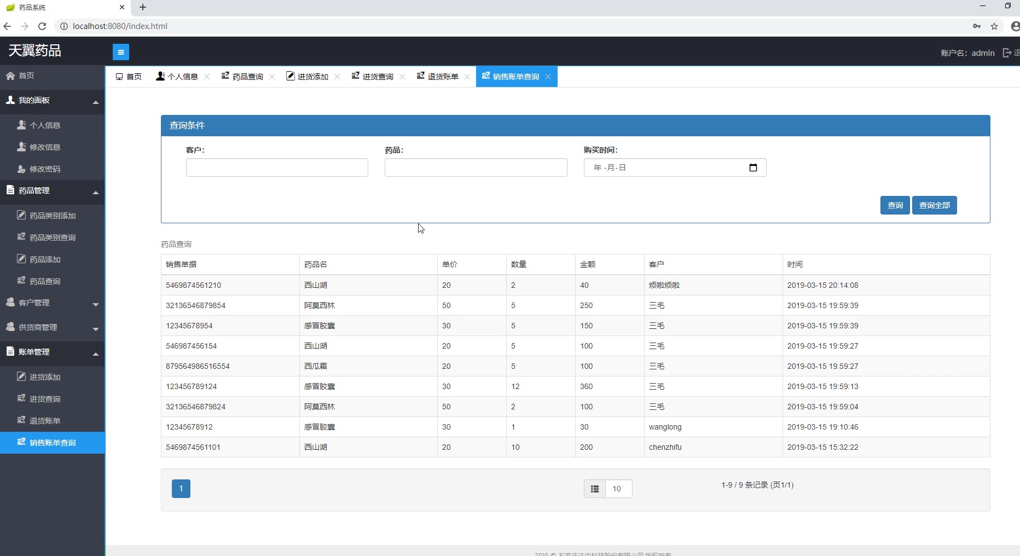Open the page size dropdown showing 10
Screen dimensions: 1020x556
pos(618,489)
